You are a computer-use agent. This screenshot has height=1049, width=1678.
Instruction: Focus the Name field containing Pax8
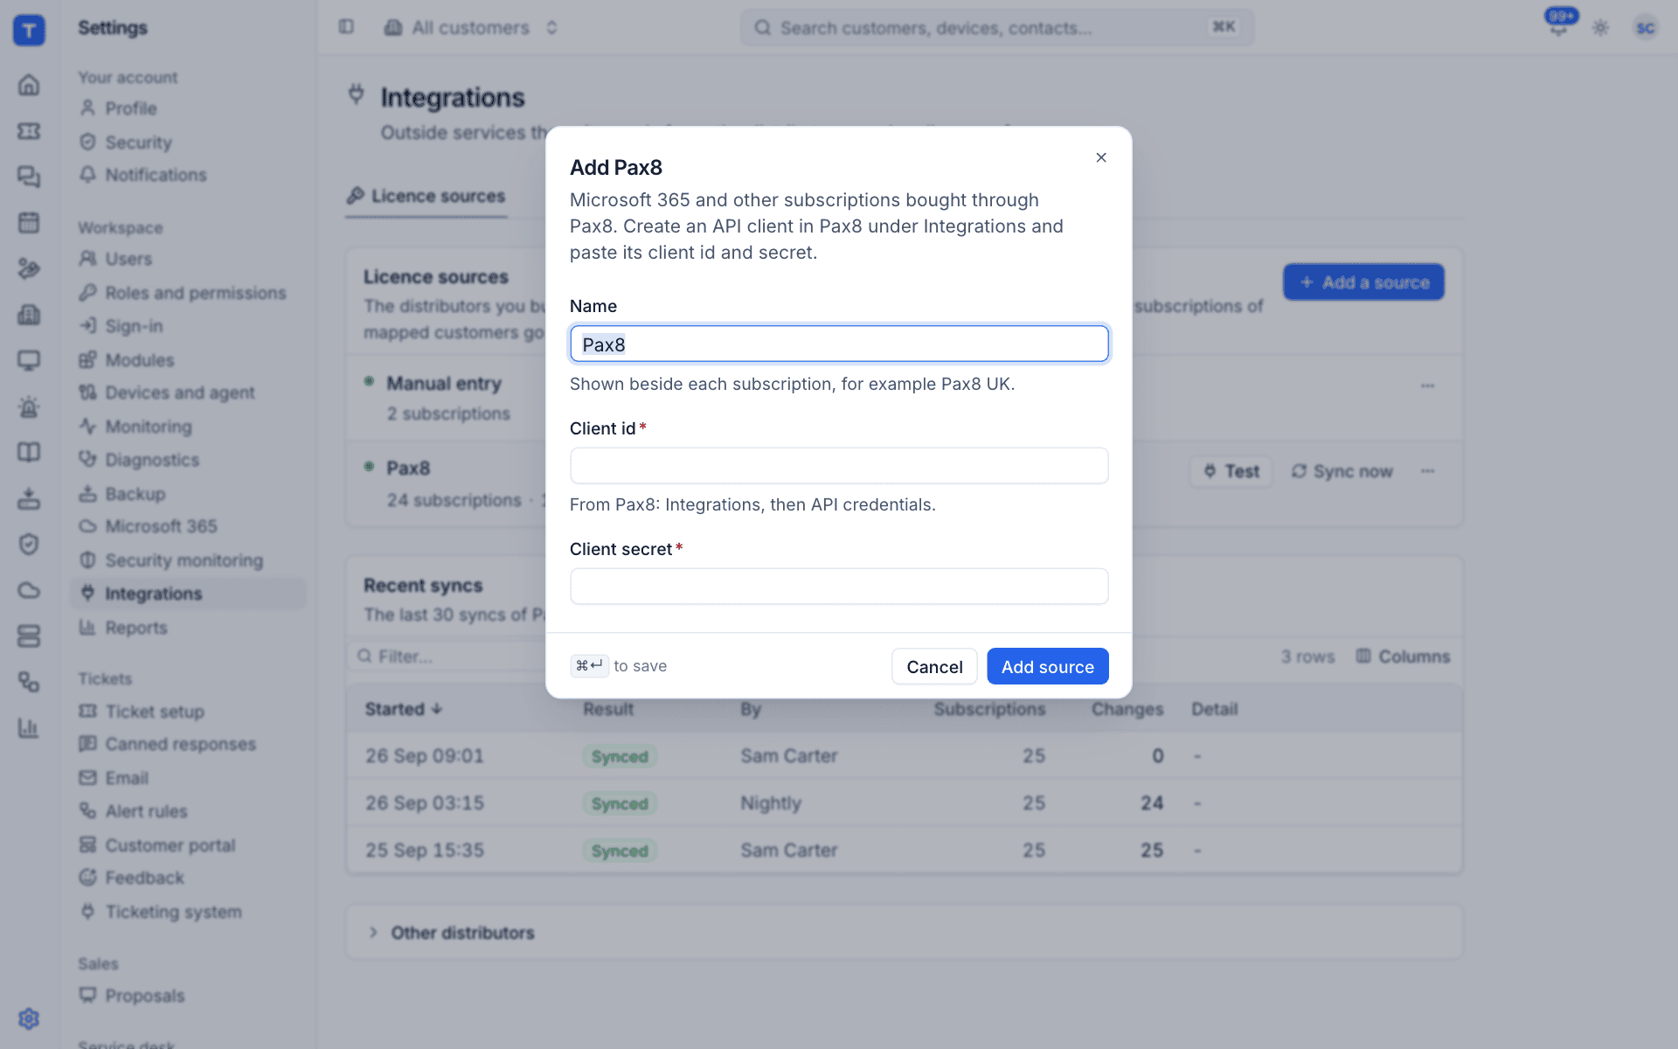pyautogui.click(x=839, y=344)
